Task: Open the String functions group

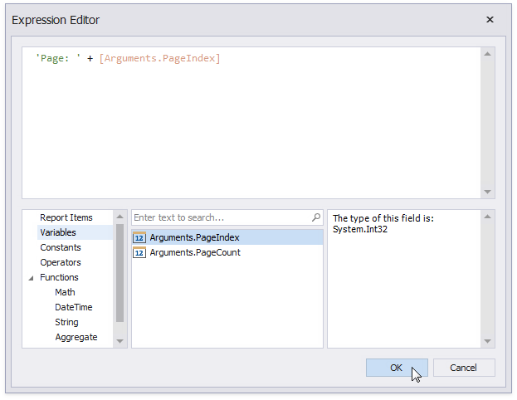Action: click(x=66, y=322)
